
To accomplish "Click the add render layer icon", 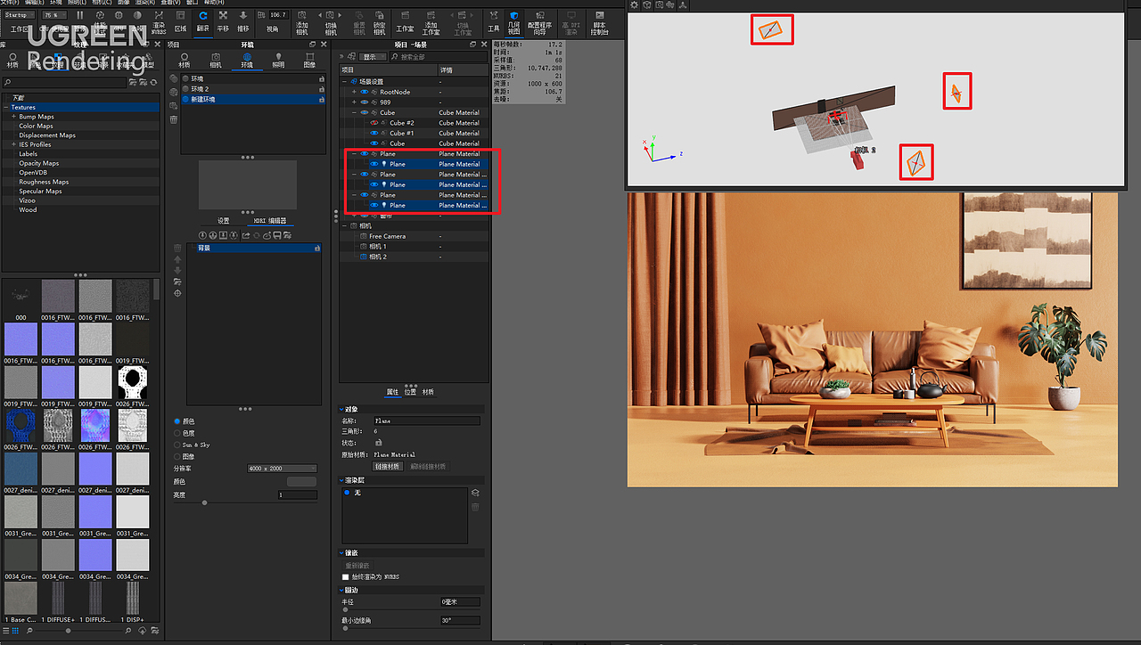I will click(x=475, y=493).
